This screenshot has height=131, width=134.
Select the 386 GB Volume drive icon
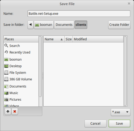click(6, 79)
